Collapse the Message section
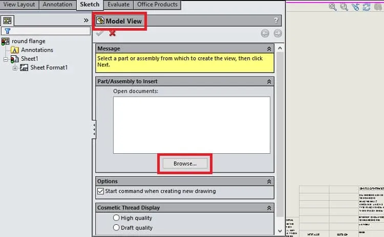 tap(269, 49)
